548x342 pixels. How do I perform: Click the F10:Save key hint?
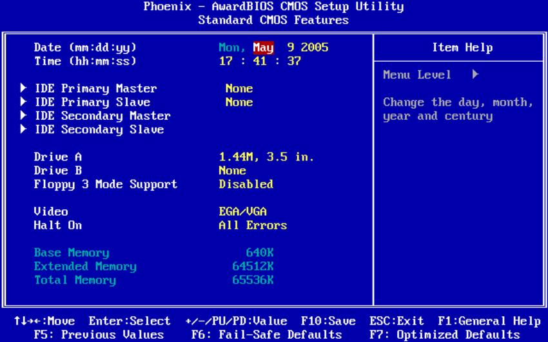(x=328, y=321)
